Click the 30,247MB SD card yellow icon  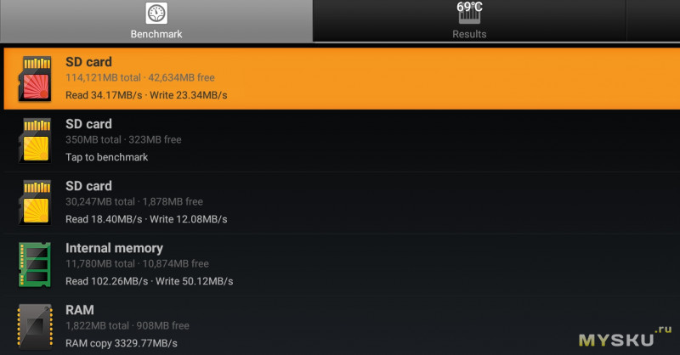(x=35, y=202)
